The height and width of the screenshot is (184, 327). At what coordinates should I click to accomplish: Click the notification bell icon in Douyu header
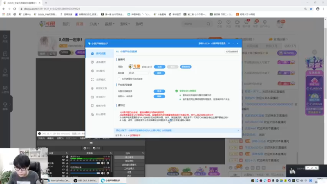[255, 22]
